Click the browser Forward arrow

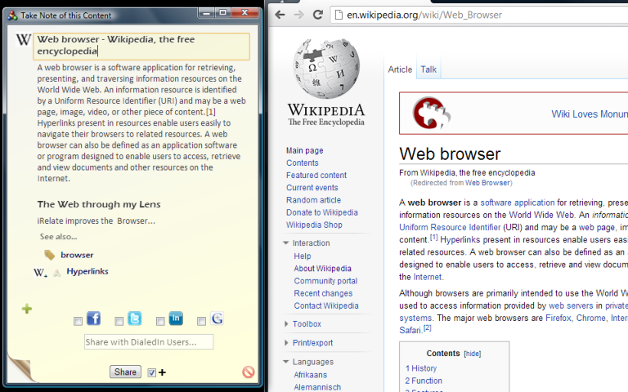(298, 15)
